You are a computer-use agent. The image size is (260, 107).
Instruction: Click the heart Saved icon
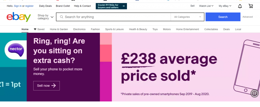click(x=35, y=29)
